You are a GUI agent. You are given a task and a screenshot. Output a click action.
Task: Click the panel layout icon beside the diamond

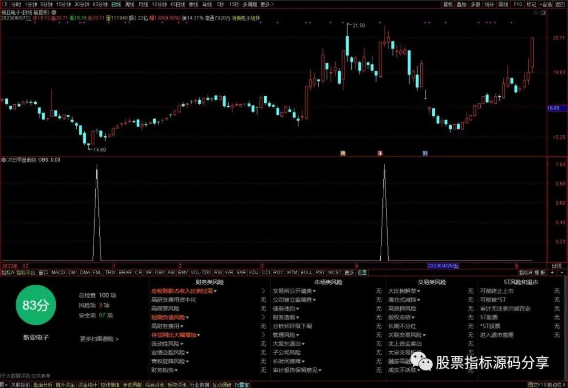click(x=543, y=13)
